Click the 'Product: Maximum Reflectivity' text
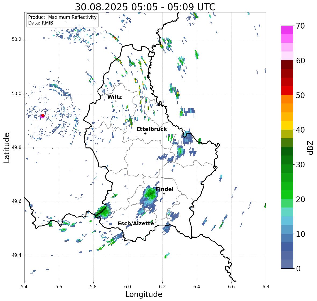Image resolution: width=317 pixels, height=301 pixels. [x=62, y=17]
